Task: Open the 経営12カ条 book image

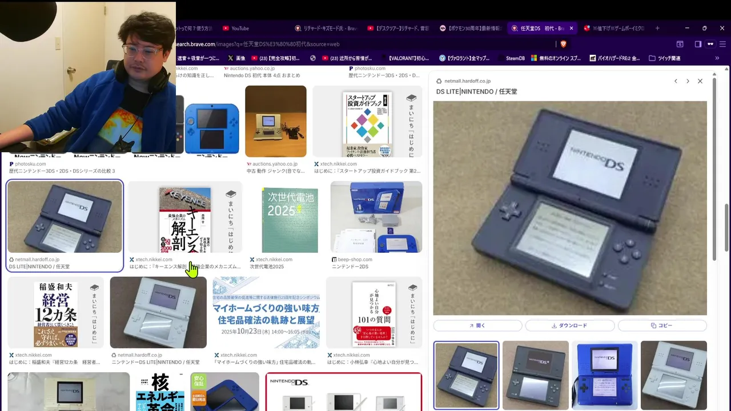Action: coord(55,312)
